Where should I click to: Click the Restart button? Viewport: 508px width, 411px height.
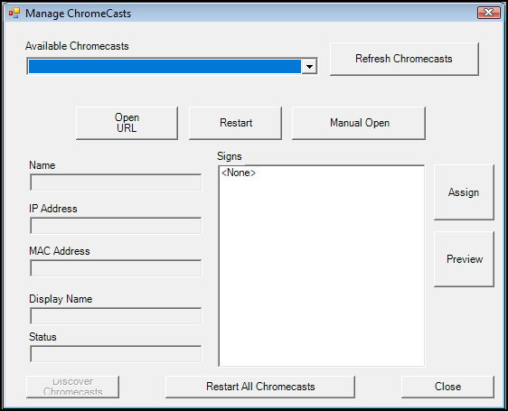coord(235,123)
